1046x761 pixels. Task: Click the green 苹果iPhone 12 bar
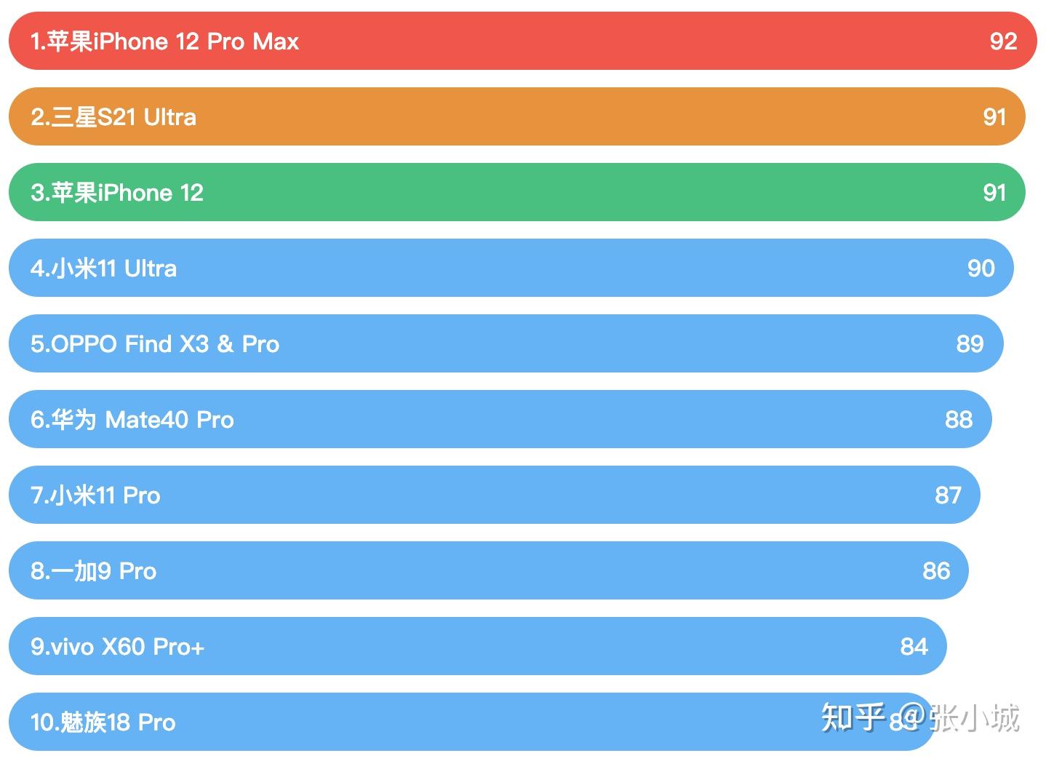pyautogui.click(x=517, y=192)
